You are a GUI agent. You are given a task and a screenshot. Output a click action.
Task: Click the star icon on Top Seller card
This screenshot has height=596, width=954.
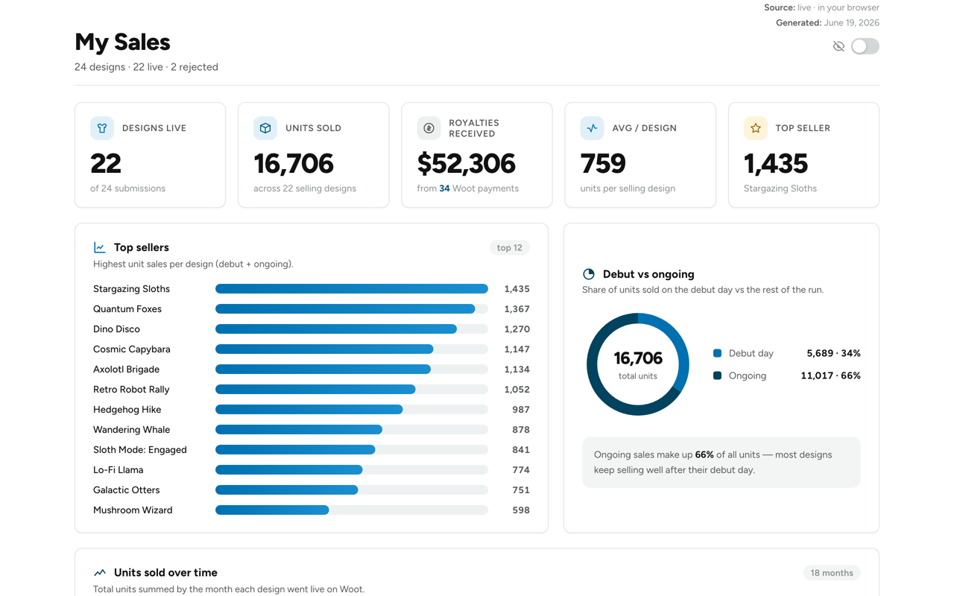[756, 128]
